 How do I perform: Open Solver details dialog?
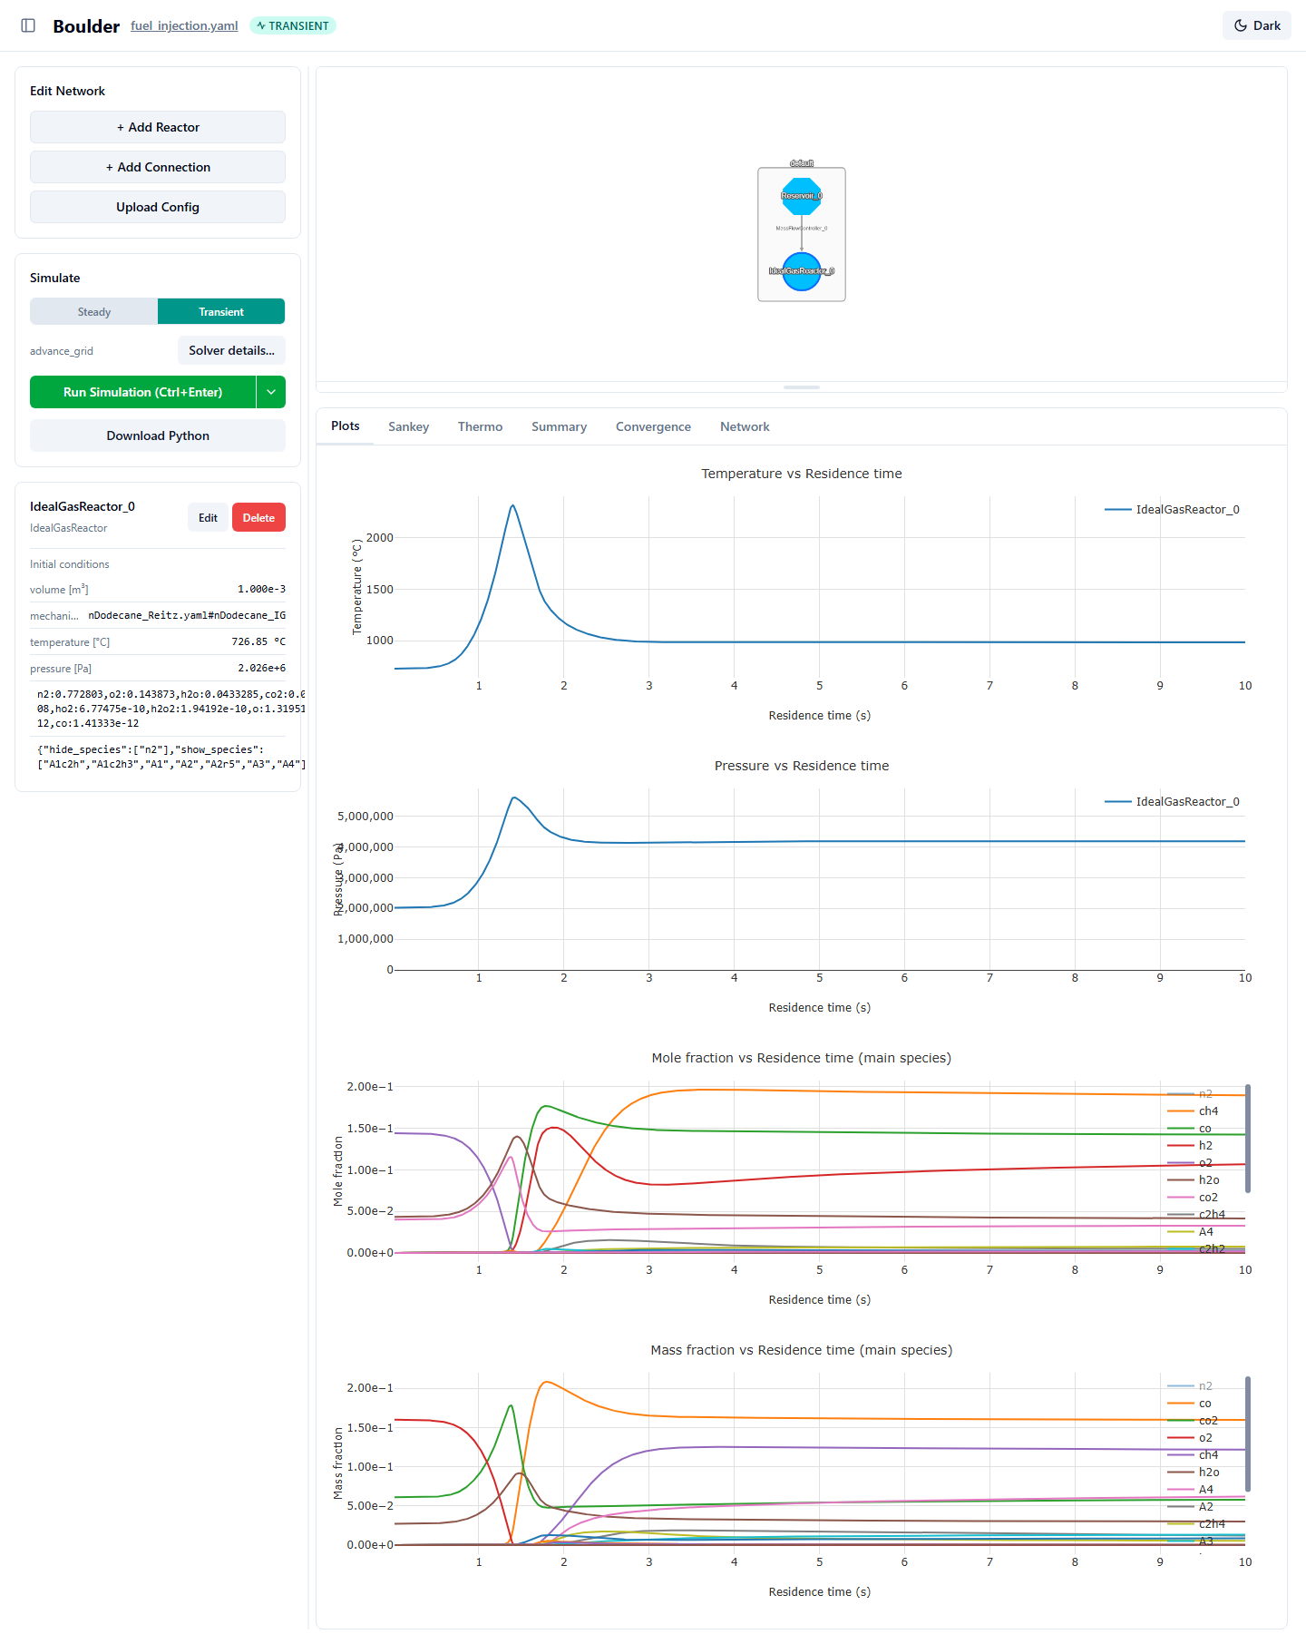[231, 350]
